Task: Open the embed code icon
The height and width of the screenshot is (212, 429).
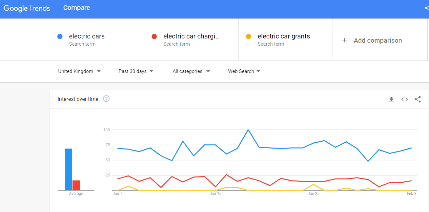Action: click(404, 99)
